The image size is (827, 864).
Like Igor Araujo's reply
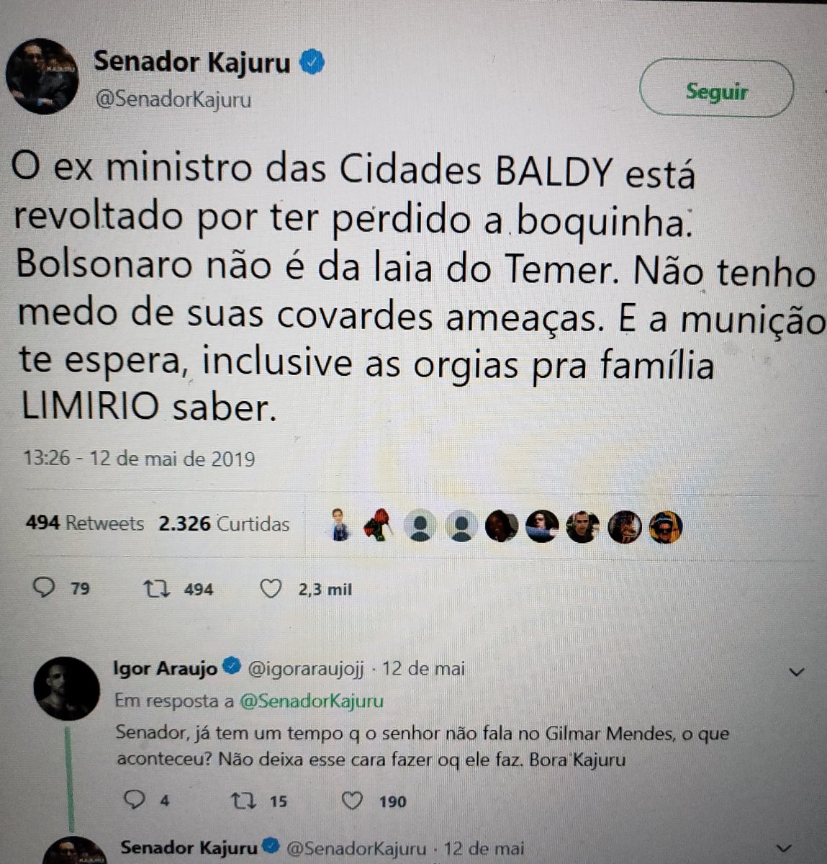(x=351, y=801)
